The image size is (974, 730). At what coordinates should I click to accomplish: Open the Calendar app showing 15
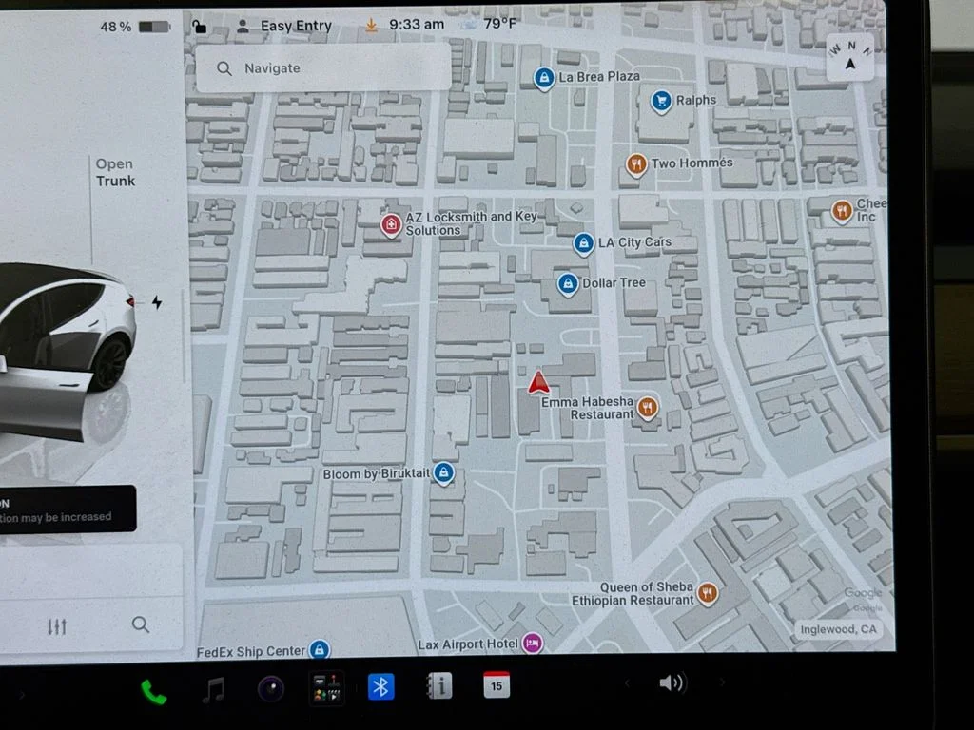pos(497,684)
